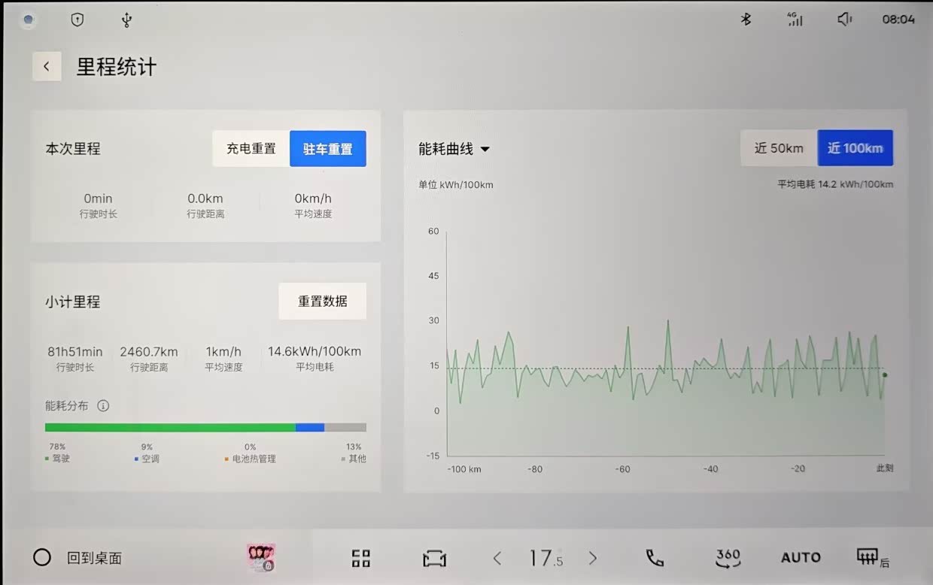The image size is (933, 585).
Task: Tap the USB icon in status bar
Action: tap(126, 20)
